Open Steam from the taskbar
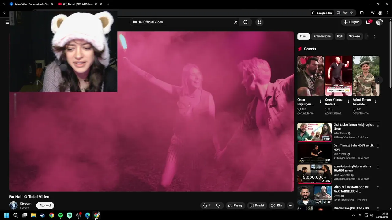Viewport: 392px width, 220px height. pos(43,215)
